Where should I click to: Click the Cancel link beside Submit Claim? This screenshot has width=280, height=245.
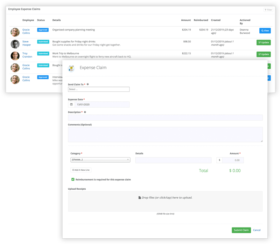pyautogui.click(x=257, y=230)
